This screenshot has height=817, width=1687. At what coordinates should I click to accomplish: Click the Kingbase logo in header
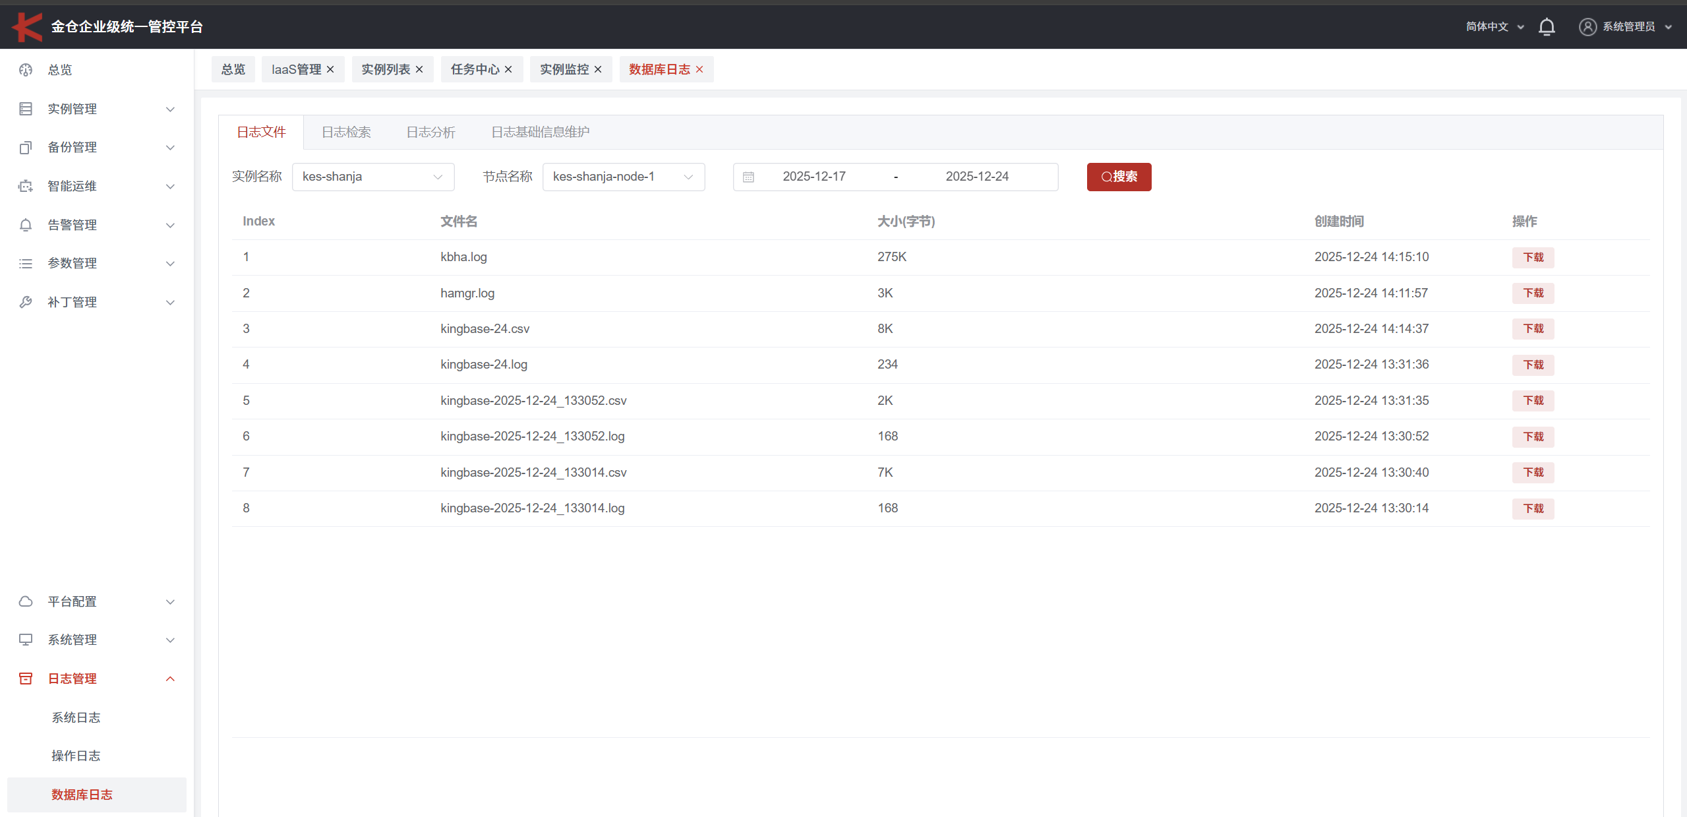pyautogui.click(x=27, y=27)
